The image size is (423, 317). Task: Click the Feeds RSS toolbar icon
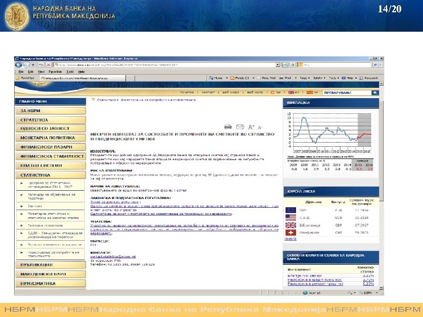click(x=232, y=78)
